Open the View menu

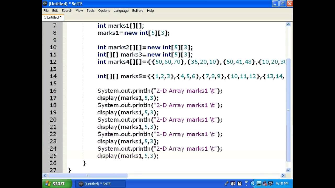[79, 11]
